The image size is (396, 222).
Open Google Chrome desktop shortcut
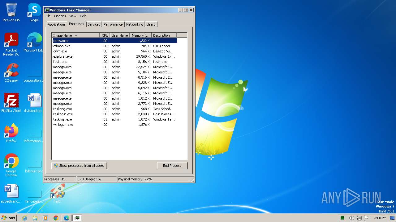(11, 165)
